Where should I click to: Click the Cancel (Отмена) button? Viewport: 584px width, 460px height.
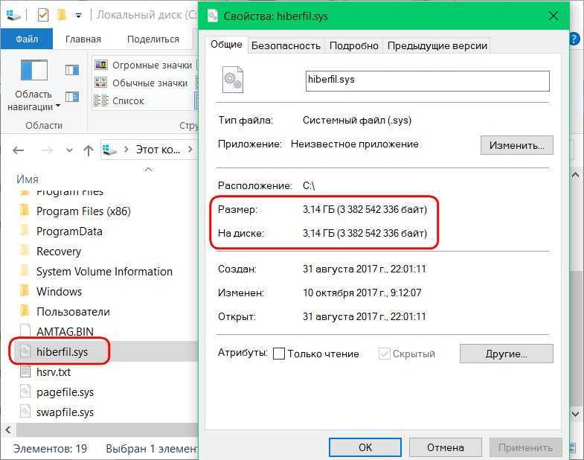[445, 447]
